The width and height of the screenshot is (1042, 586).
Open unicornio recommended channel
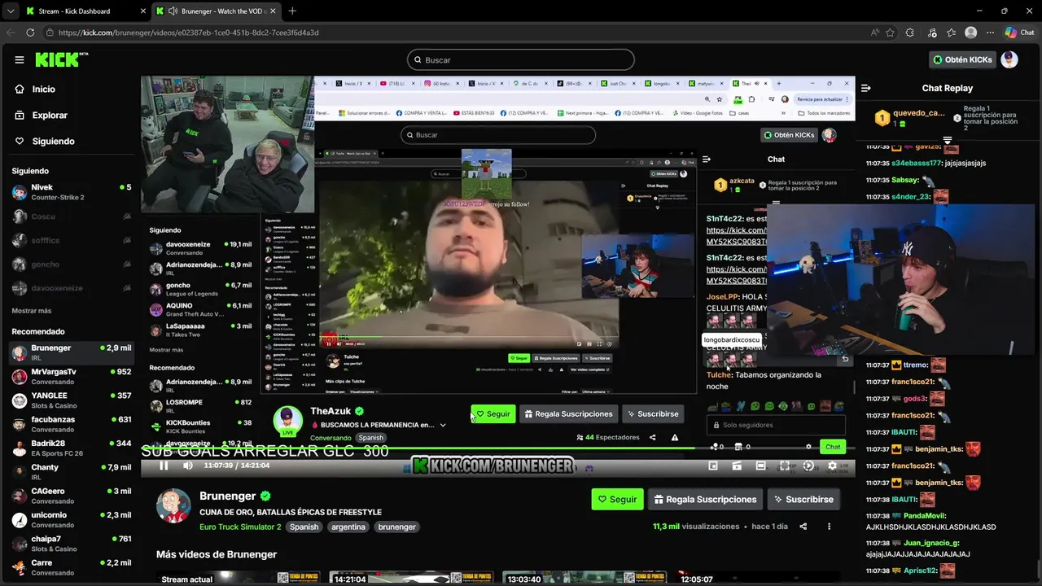pyautogui.click(x=71, y=520)
